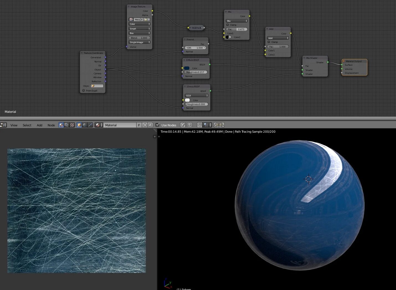Browse image in Image Texture node
The height and width of the screenshot is (290, 396).
click(131, 20)
